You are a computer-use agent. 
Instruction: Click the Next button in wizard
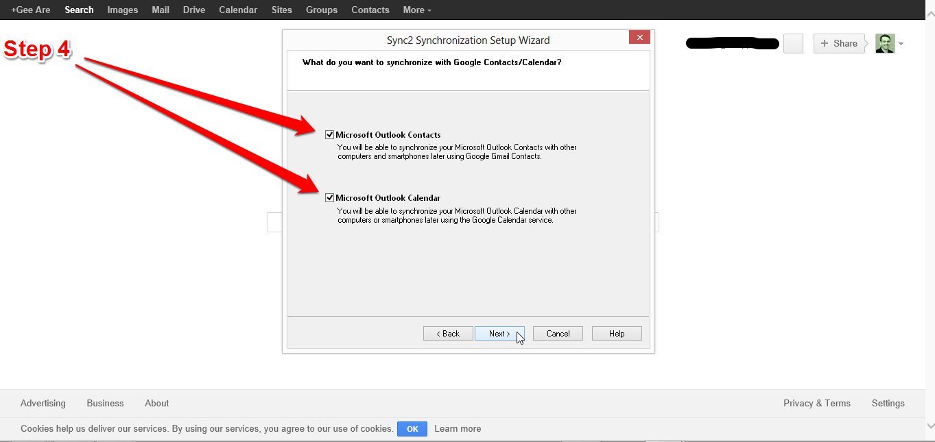[499, 334]
